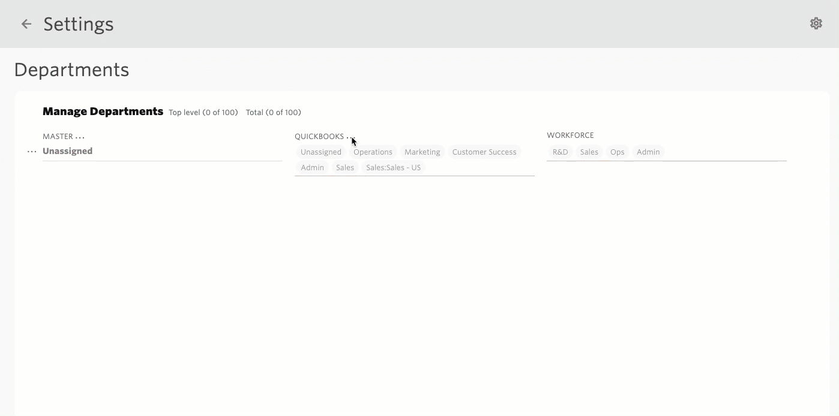Select the bold Unassigned department under MASTER
The height and width of the screenshot is (416, 839).
click(67, 151)
